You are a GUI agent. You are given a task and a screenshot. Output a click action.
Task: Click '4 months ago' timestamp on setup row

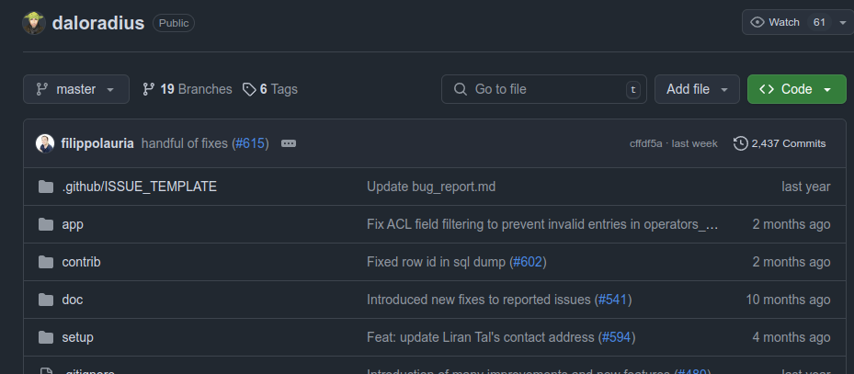click(x=791, y=337)
